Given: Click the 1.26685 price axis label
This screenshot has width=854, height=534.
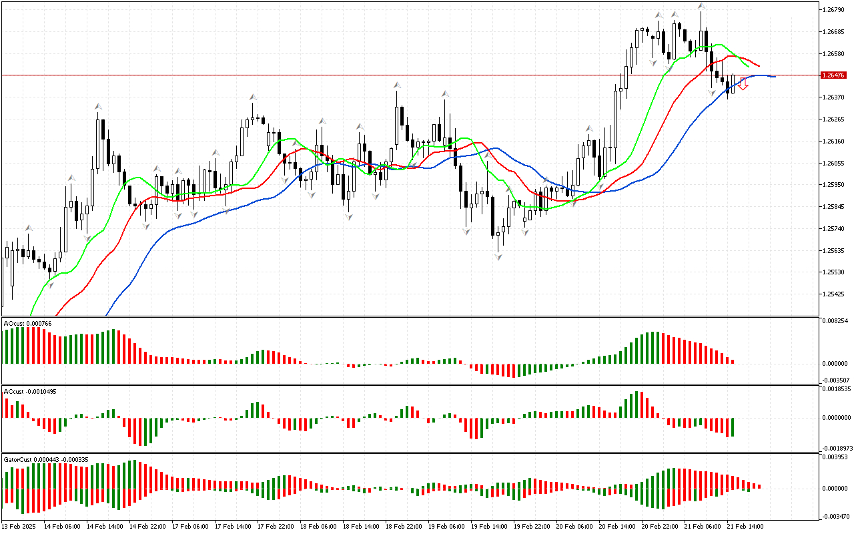Looking at the screenshot, I should [834, 32].
